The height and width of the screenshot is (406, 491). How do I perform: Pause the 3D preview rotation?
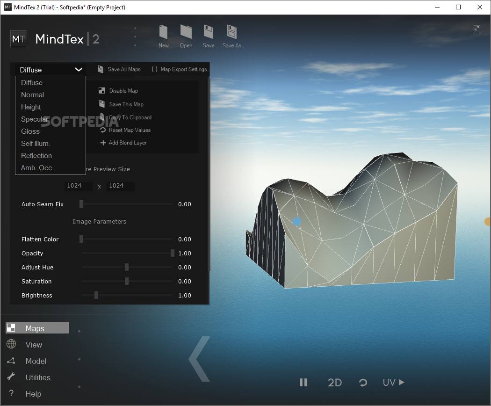tap(303, 383)
